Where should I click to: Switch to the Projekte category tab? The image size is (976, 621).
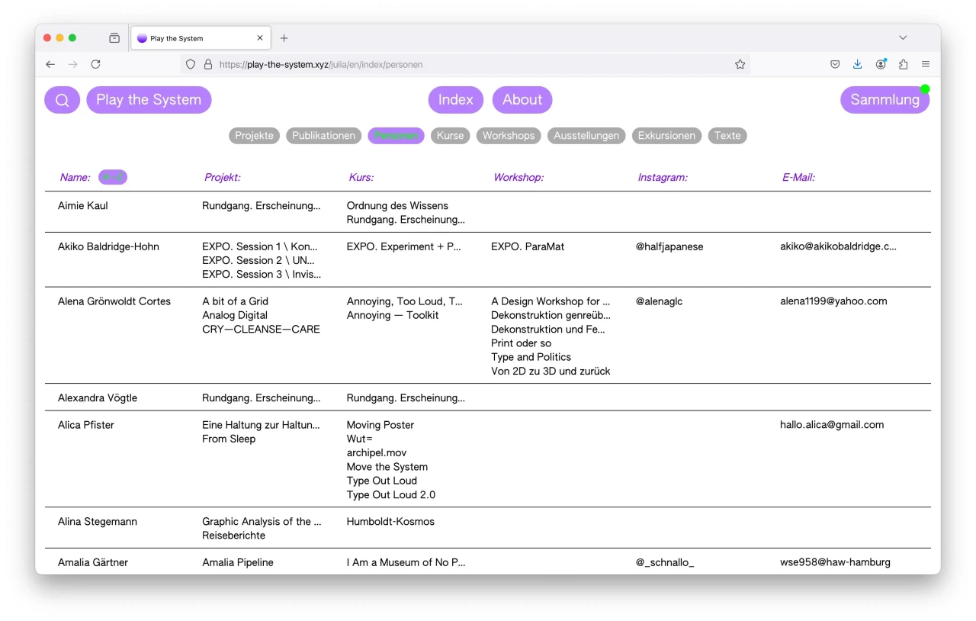[254, 136]
